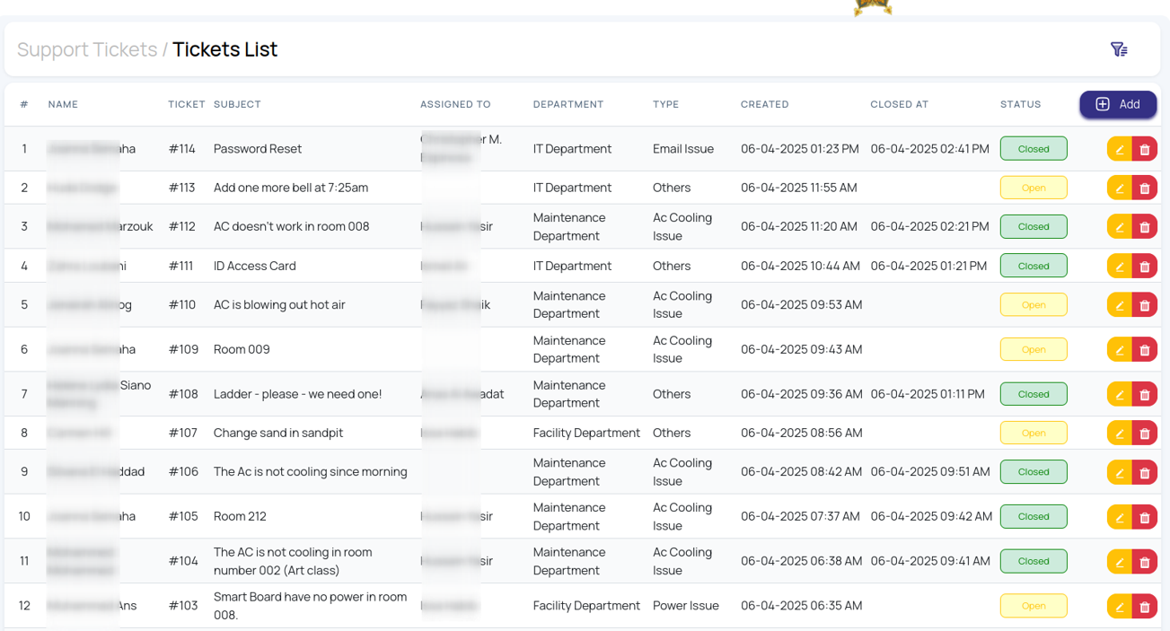Select subject 'ID Access Card'
1170x631 pixels.
point(255,266)
